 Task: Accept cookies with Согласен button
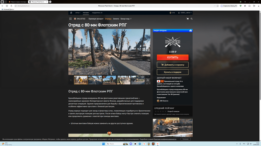(185, 139)
